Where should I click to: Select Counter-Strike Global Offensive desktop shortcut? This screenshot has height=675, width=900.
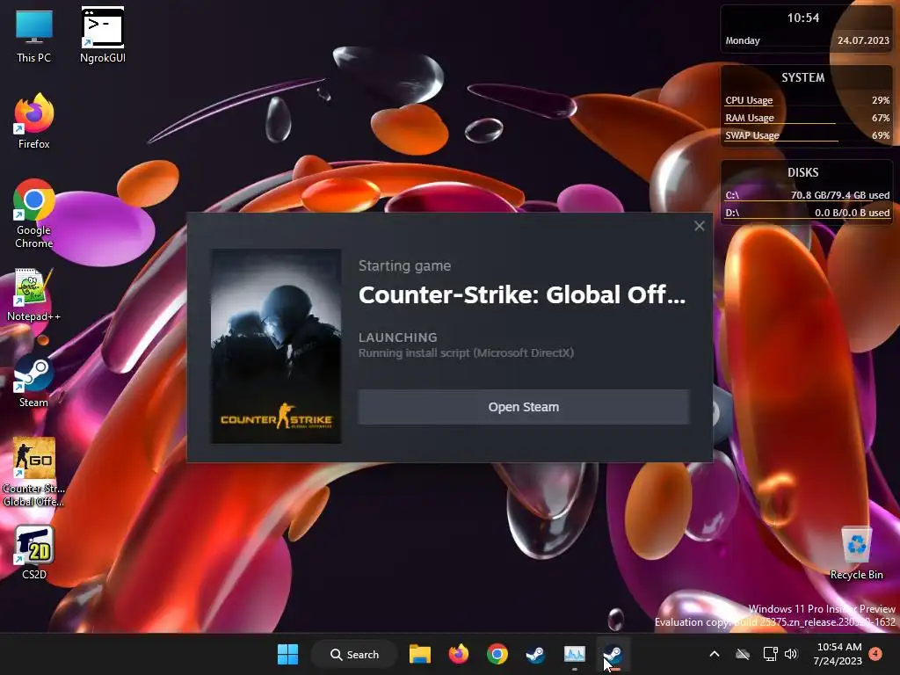pos(34,472)
